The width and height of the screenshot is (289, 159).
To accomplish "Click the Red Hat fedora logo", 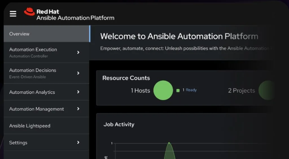I will pos(29,12).
